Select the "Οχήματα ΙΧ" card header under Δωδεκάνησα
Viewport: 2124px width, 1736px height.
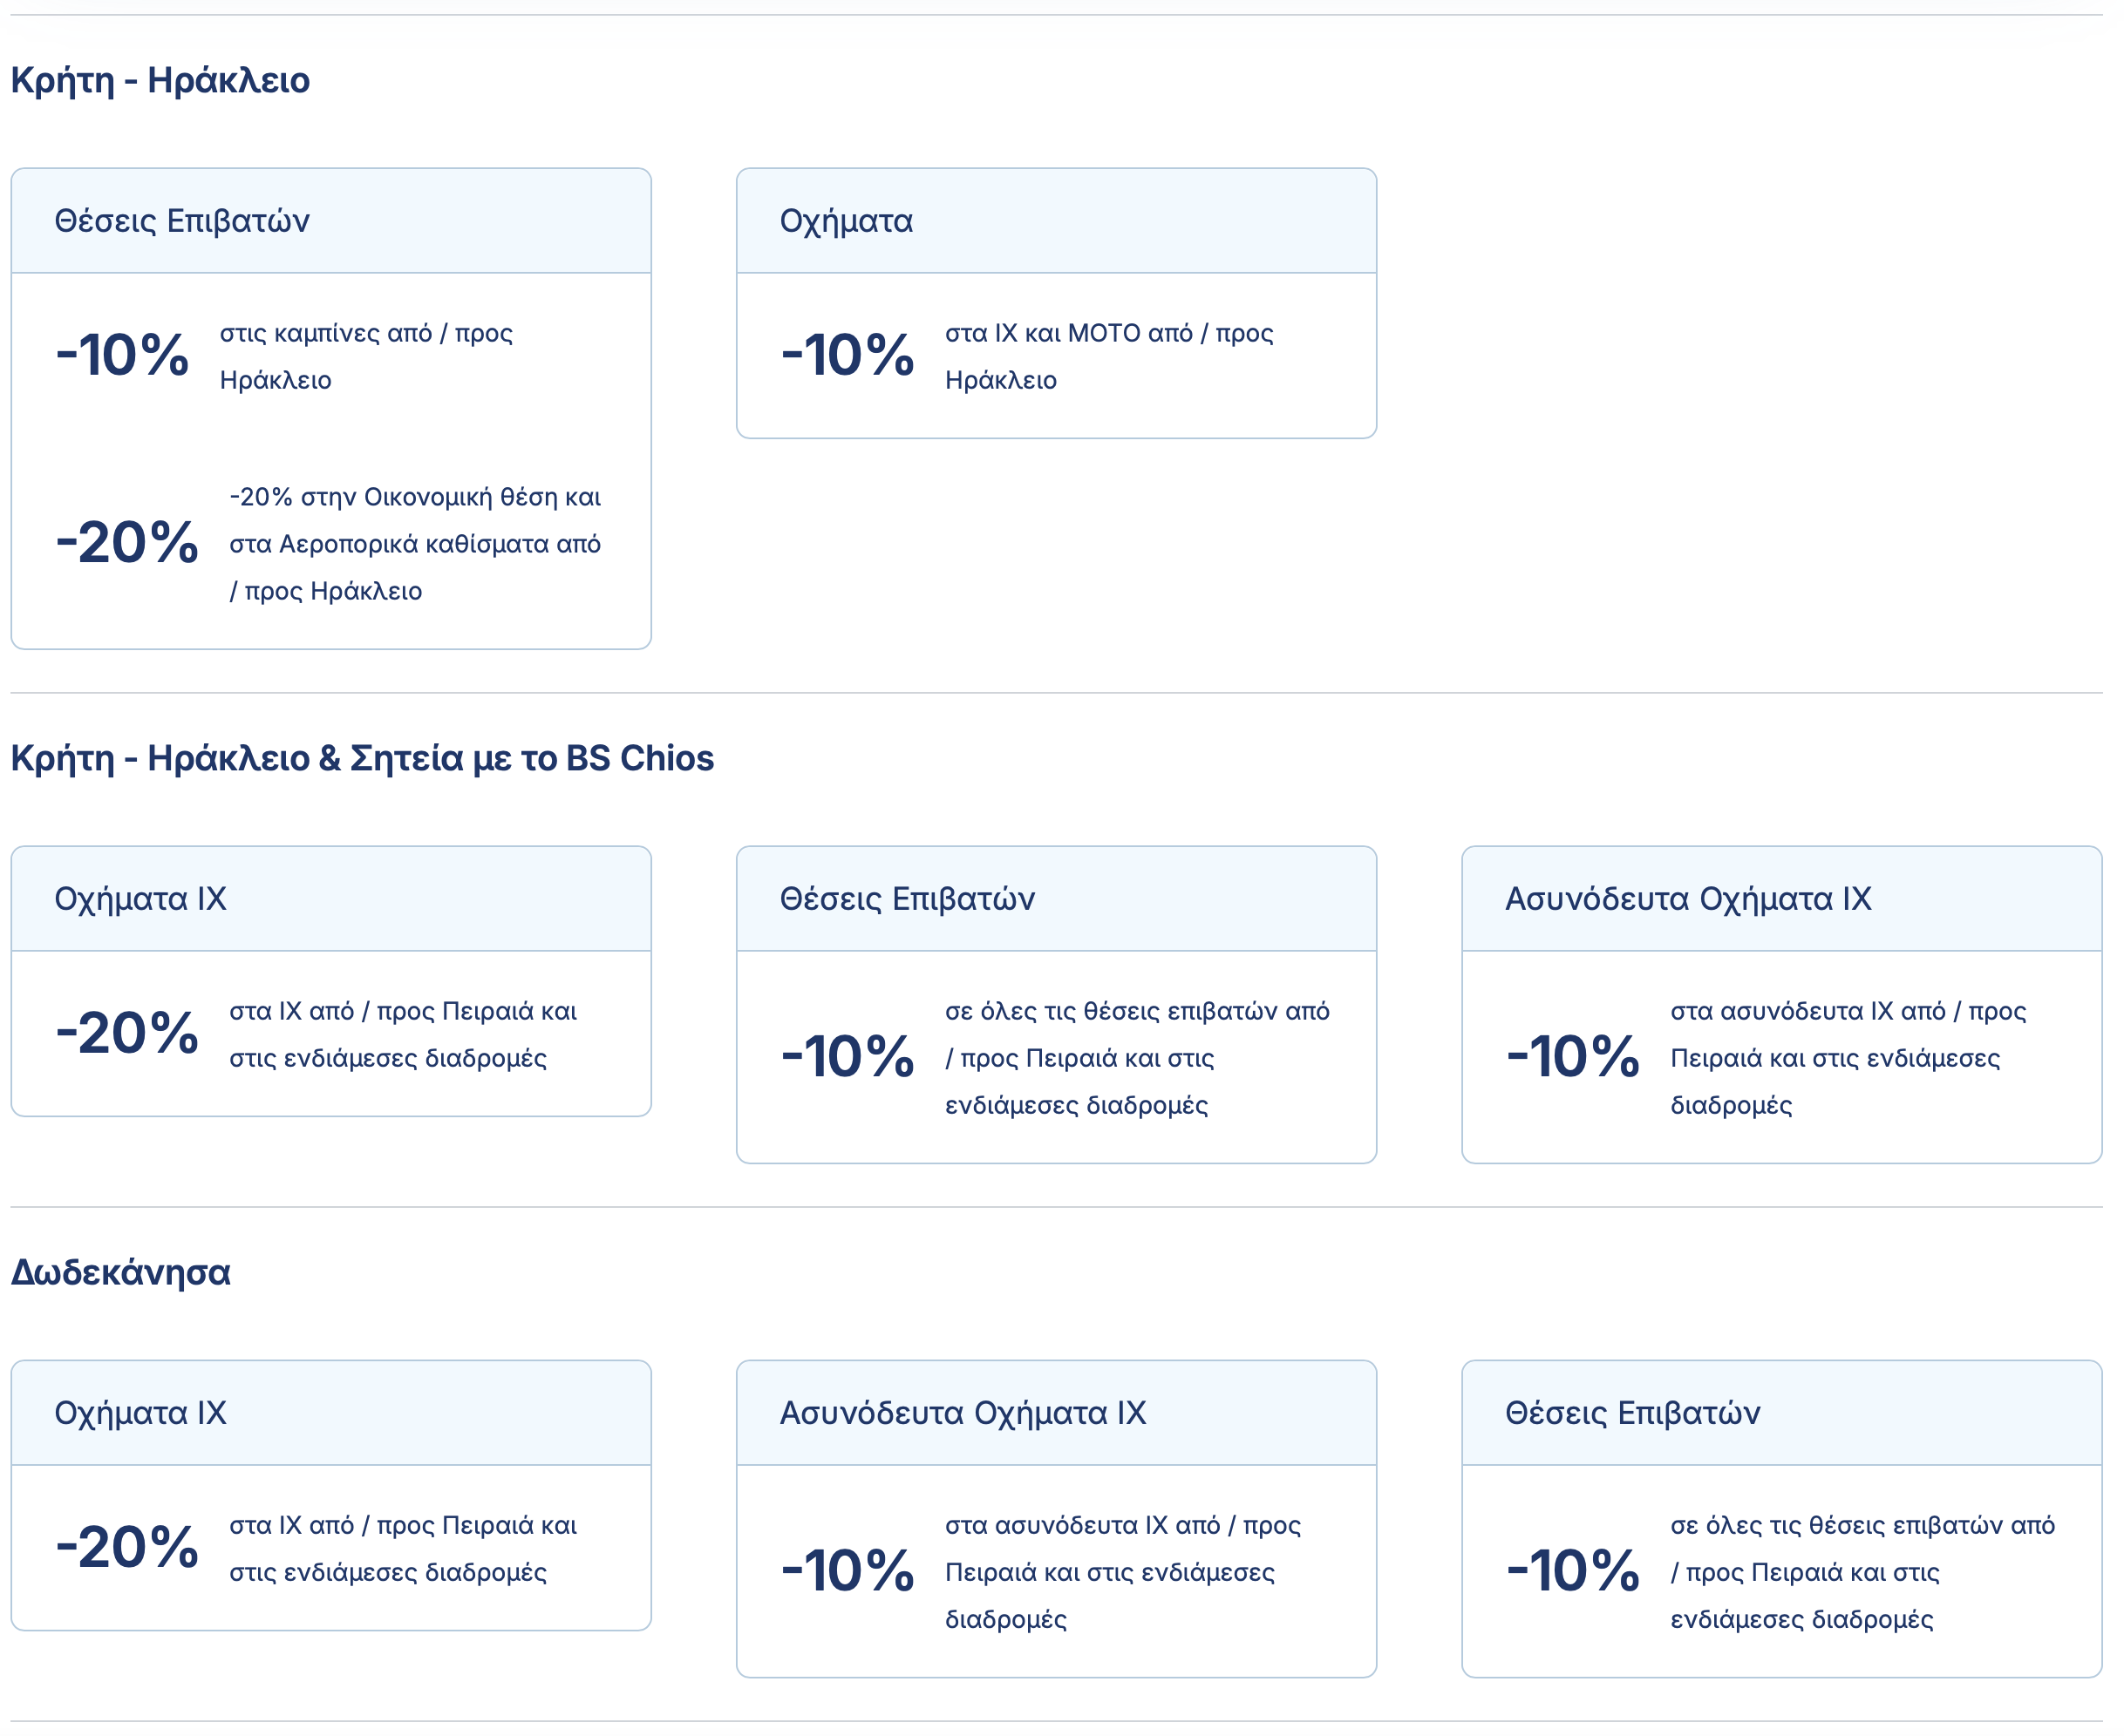point(140,1413)
